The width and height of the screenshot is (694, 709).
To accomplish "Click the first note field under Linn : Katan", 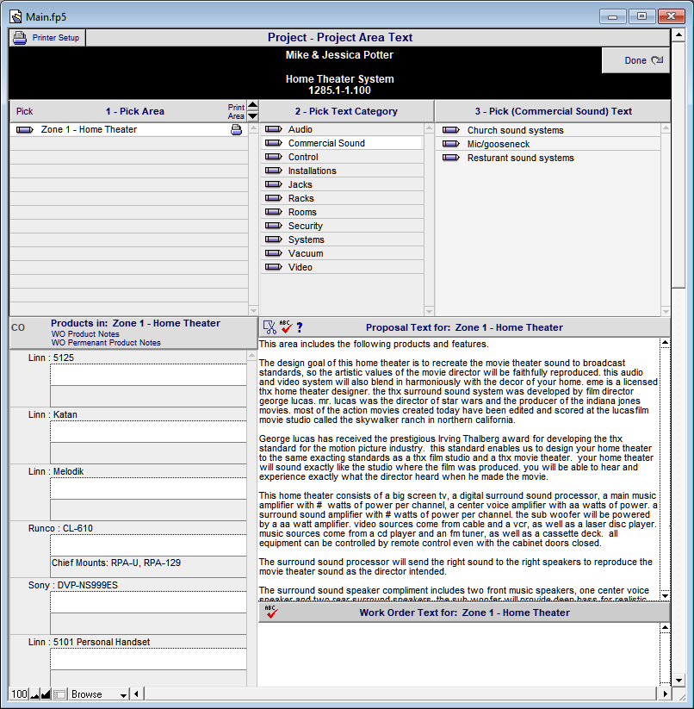I will 148,432.
